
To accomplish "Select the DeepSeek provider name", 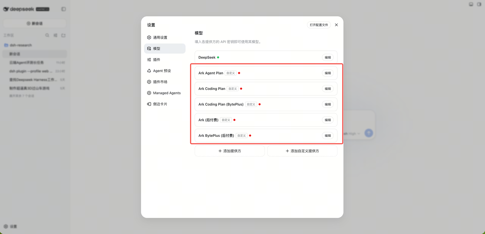I will pos(207,57).
